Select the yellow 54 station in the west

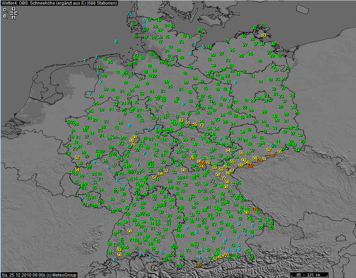[x=77, y=169]
